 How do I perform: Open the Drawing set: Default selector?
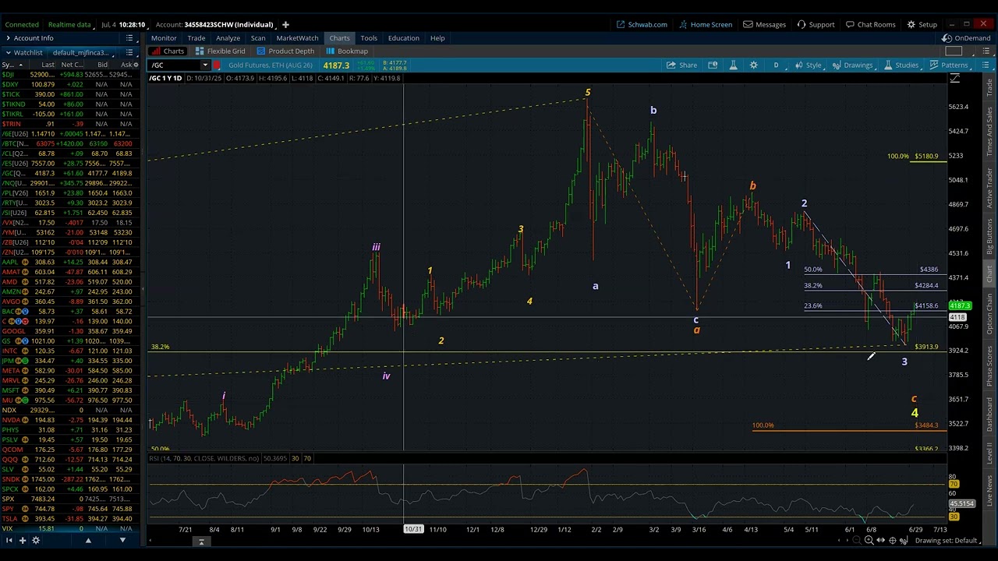(950, 541)
